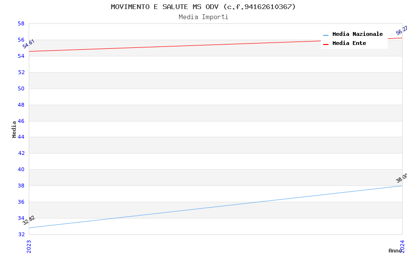Image resolution: width=407 pixels, height=263 pixels.
Task: Click the 32 y-axis tick label
Action: click(21, 235)
